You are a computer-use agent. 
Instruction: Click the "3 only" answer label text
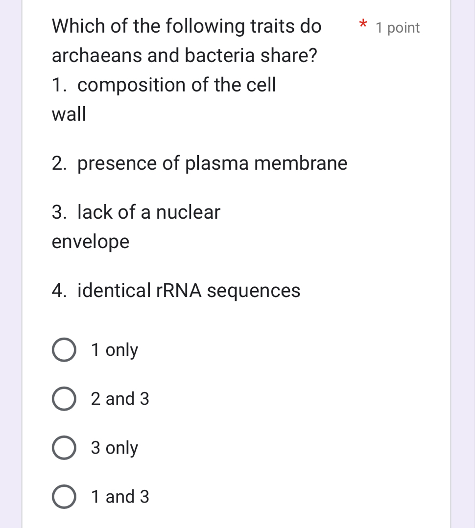[115, 448]
